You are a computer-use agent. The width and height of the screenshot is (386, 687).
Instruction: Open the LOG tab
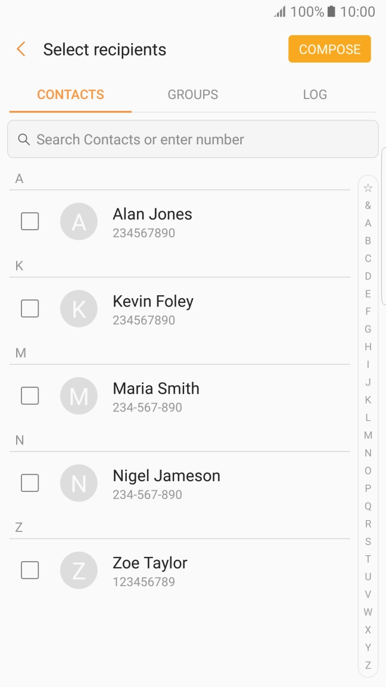pos(315,94)
